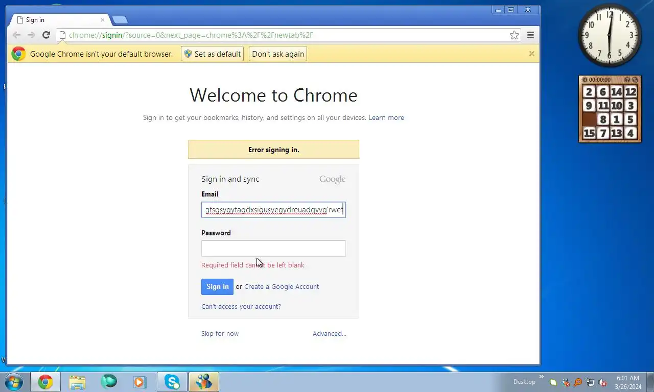
Task: Select the Sign in tab
Action: 60,20
